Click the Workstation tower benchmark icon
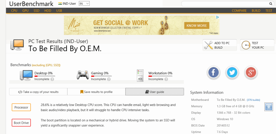Screen dimensions: 276x134 pos(140,75)
